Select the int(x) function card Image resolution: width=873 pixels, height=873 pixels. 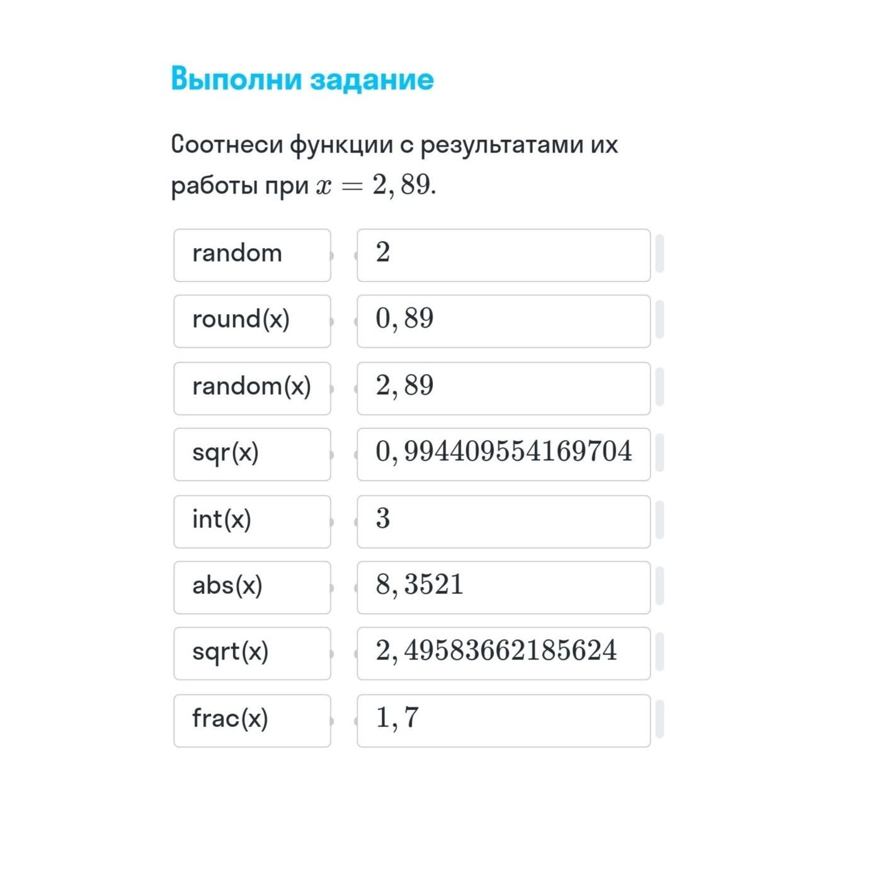(x=252, y=521)
